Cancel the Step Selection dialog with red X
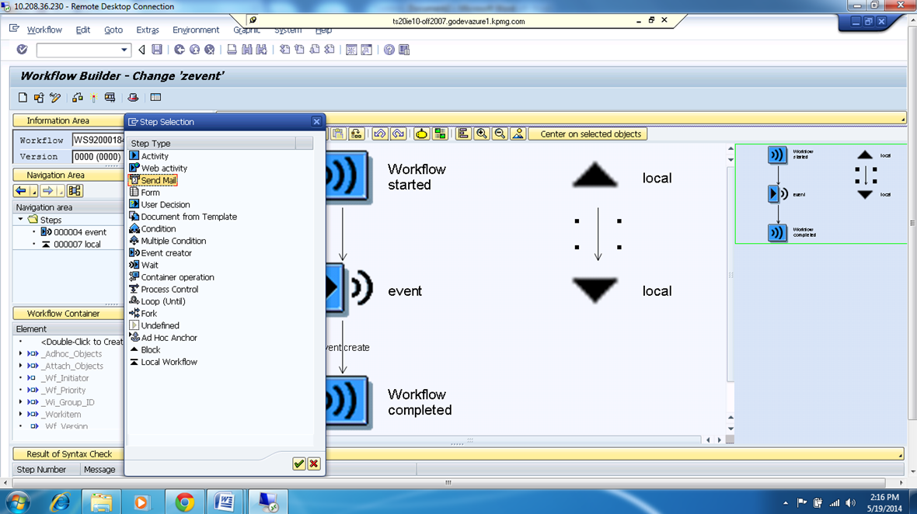917x514 pixels. [314, 464]
